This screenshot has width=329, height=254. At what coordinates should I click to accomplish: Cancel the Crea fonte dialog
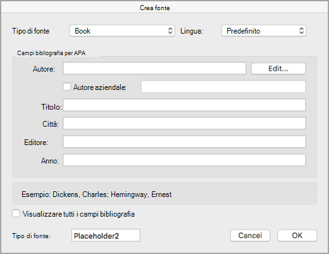[x=250, y=236]
